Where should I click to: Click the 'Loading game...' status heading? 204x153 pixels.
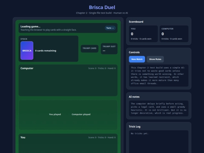click(31, 26)
